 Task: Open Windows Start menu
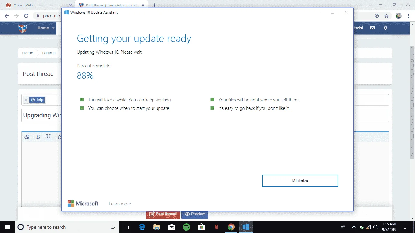(7, 227)
